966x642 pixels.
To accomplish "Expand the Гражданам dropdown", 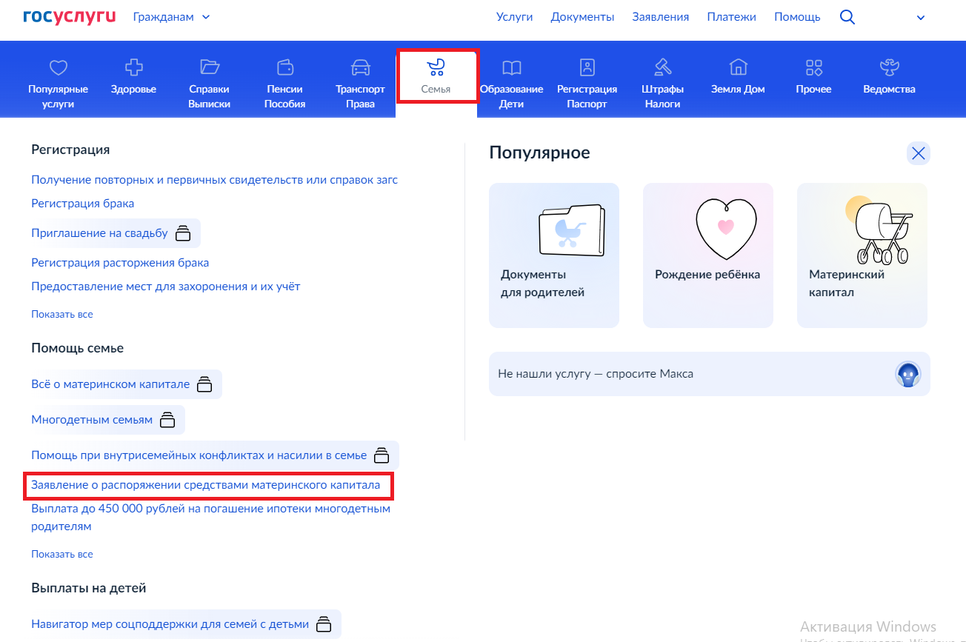I will tap(171, 17).
